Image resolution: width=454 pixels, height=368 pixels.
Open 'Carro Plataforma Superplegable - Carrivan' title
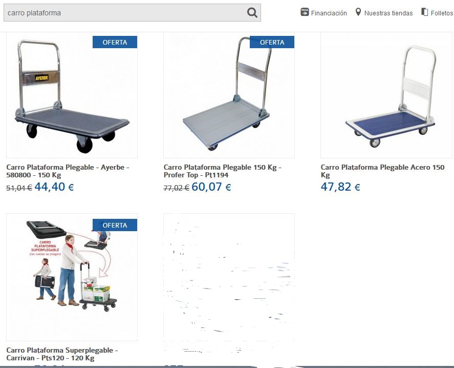pyautogui.click(x=62, y=354)
